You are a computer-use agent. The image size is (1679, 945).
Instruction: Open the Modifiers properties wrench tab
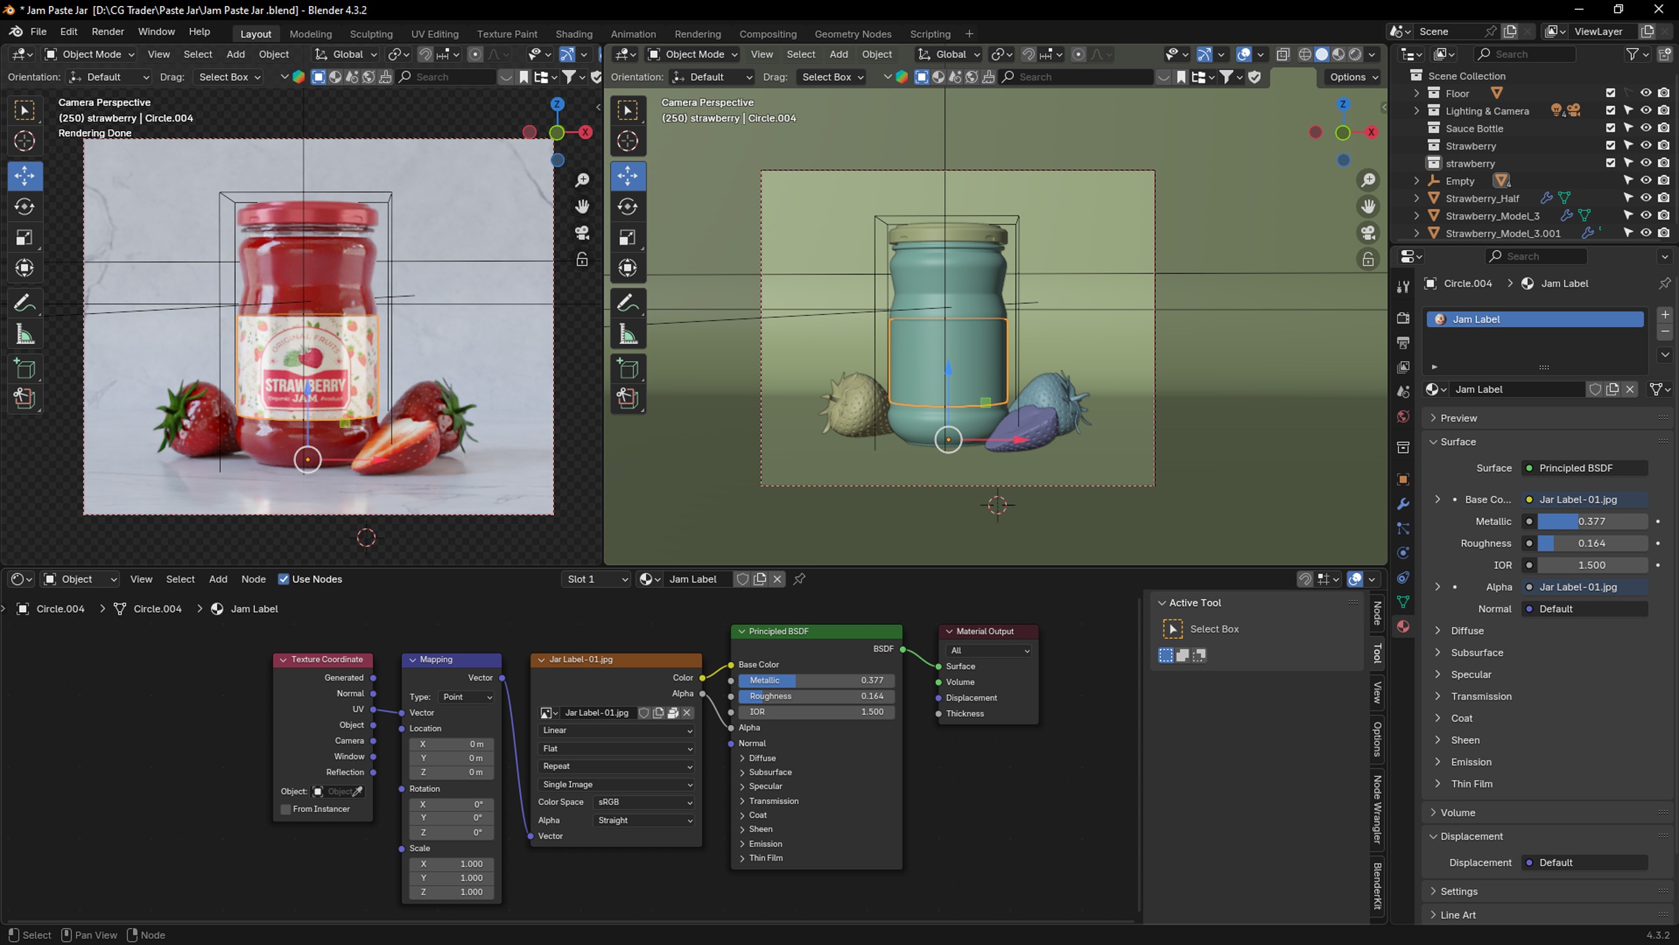click(x=1403, y=504)
